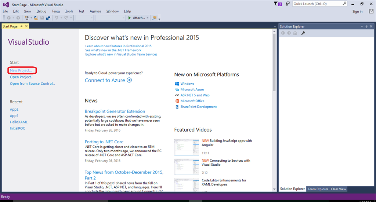The height and width of the screenshot is (202, 376).
Task: Click the Redo arrow icon
Action: click(x=66, y=18)
